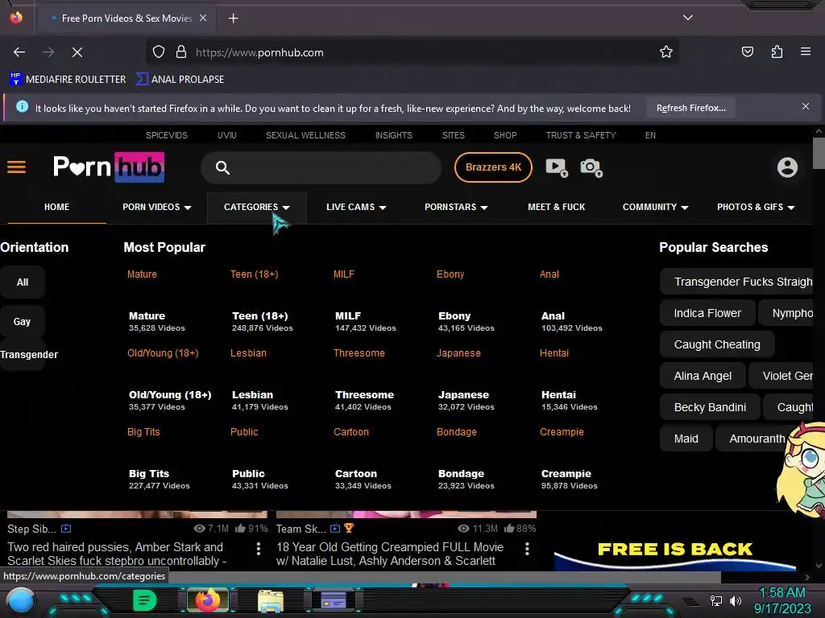Expand the CATEGORIES dropdown
Viewport: 825px width, 618px height.
[257, 207]
